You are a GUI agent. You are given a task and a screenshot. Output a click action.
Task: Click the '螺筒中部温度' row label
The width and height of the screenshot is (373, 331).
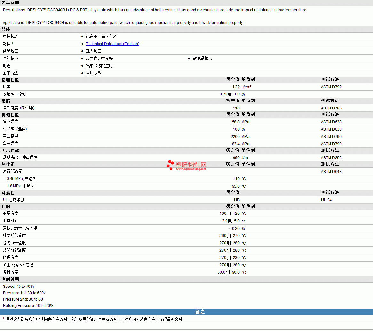tap(14, 243)
